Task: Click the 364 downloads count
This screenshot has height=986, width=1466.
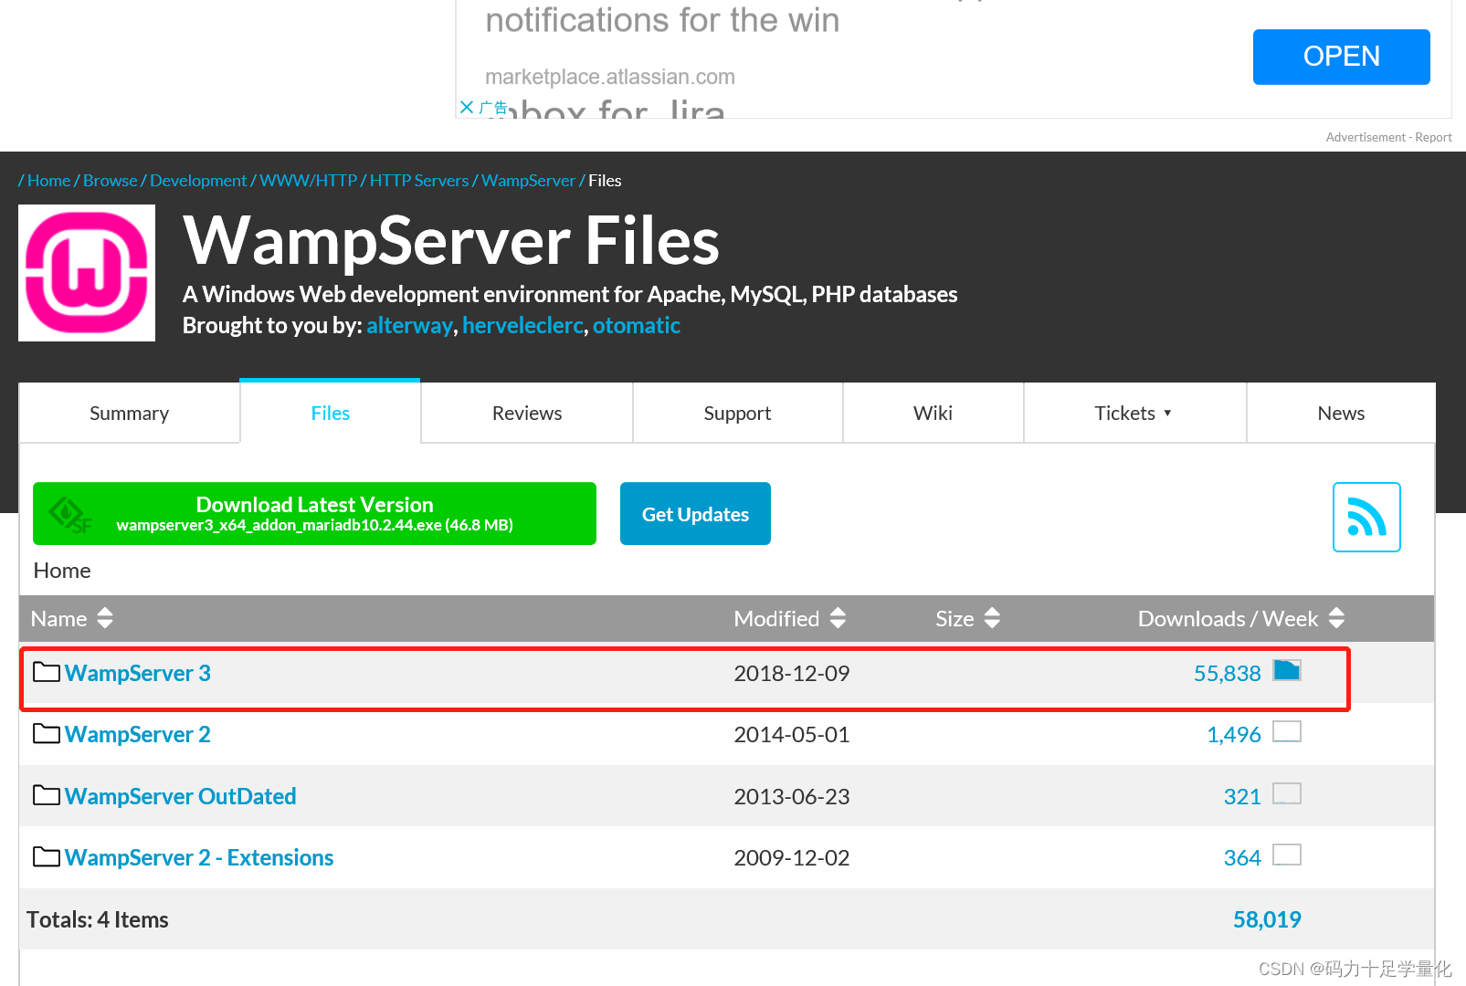Action: [1242, 857]
